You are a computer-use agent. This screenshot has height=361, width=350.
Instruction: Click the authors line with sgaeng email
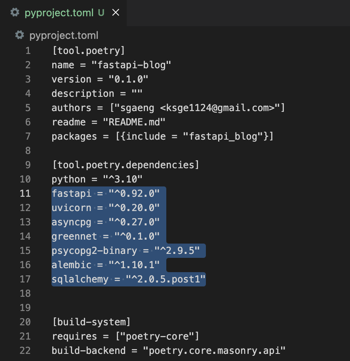[168, 108]
